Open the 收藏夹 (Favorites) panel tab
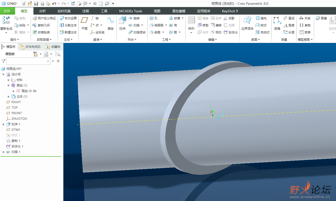336x201 pixels. [53, 47]
